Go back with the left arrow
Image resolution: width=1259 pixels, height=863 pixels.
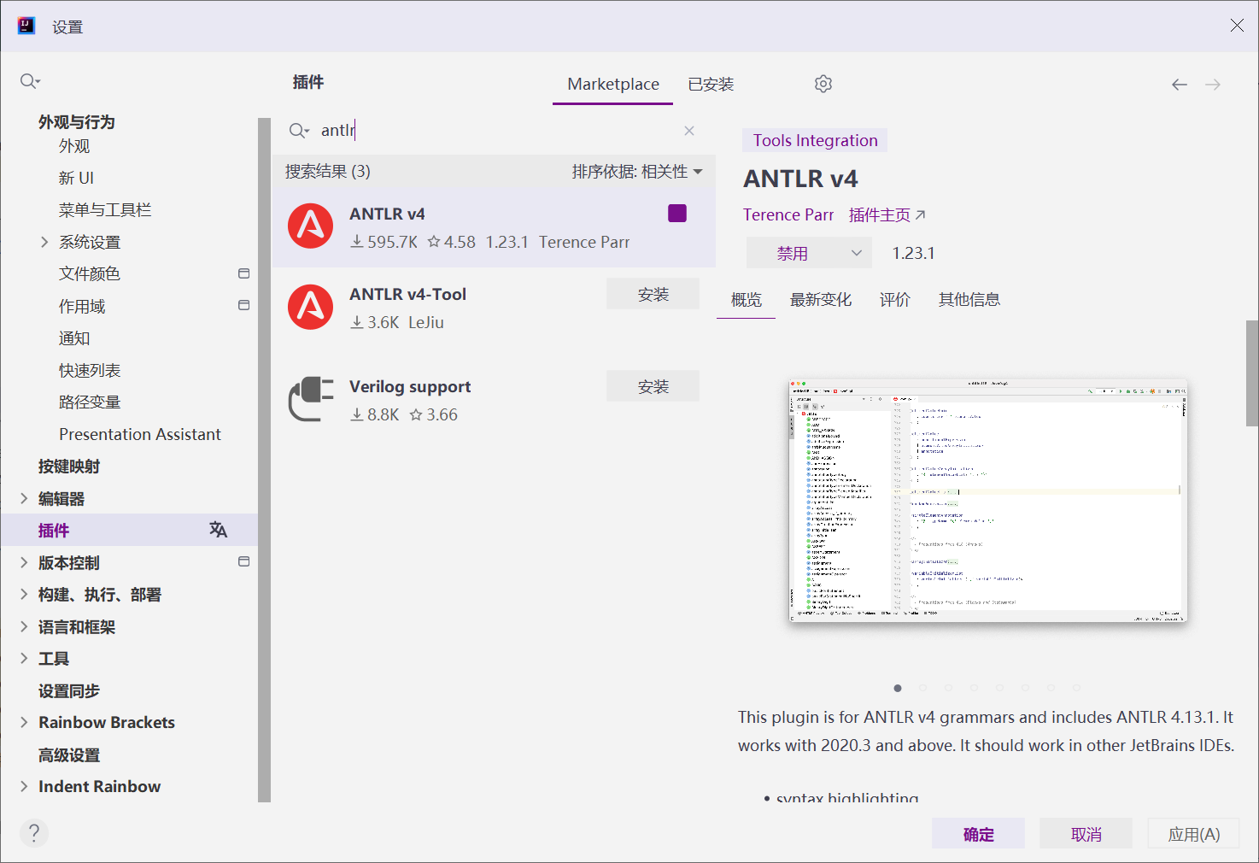click(x=1180, y=85)
